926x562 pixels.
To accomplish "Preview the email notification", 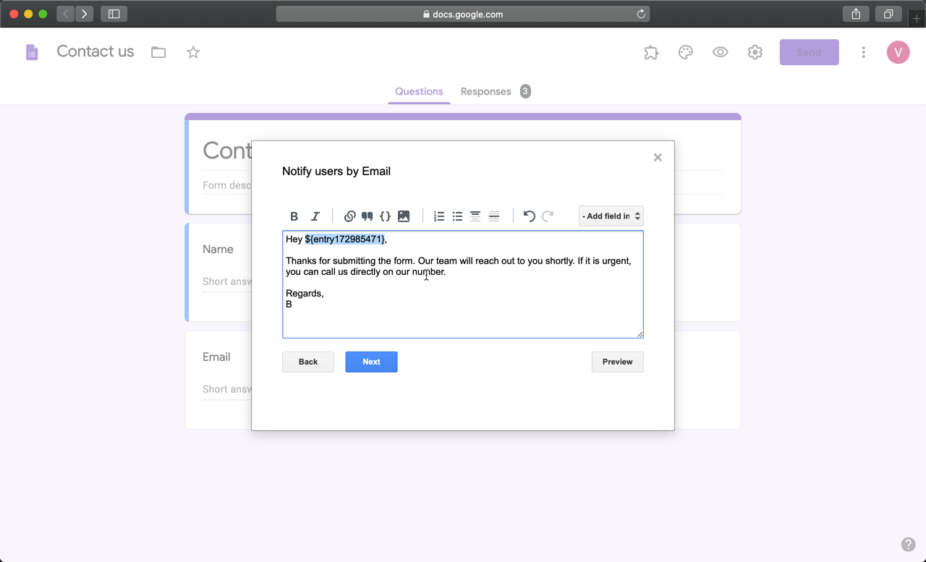I will point(617,362).
